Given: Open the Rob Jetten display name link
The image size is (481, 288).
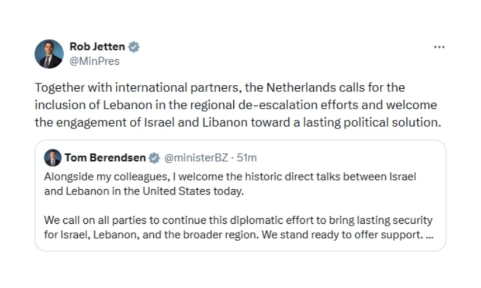Looking at the screenshot, I should pos(97,47).
